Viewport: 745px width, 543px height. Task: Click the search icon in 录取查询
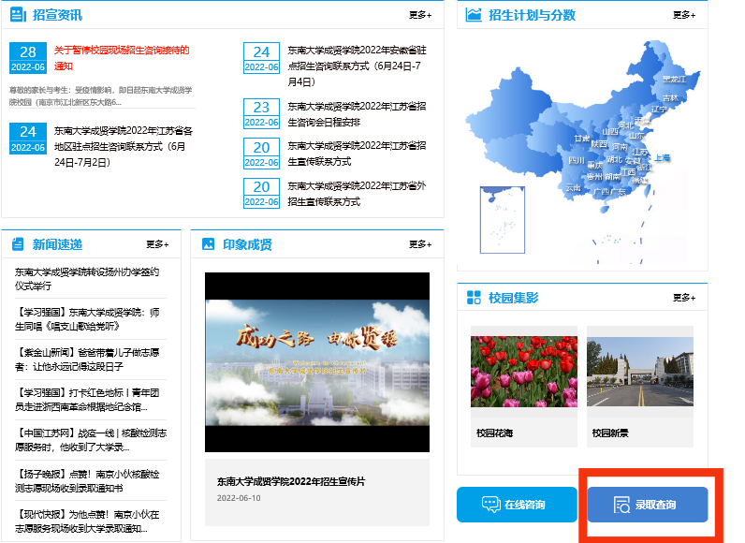coord(621,505)
